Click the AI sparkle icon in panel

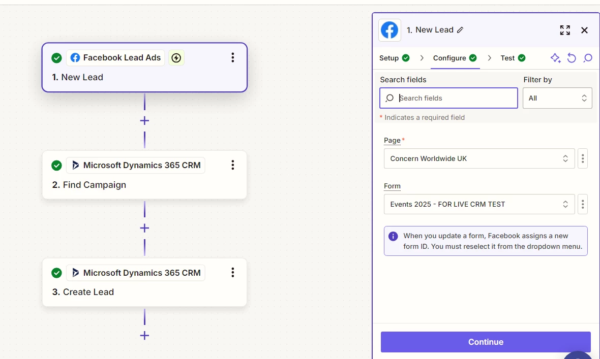[x=556, y=58]
